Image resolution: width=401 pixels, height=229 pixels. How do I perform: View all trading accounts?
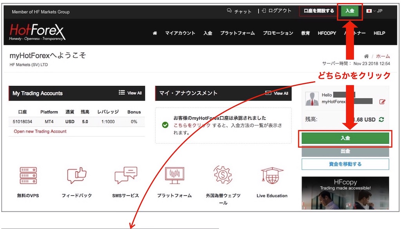130,93
